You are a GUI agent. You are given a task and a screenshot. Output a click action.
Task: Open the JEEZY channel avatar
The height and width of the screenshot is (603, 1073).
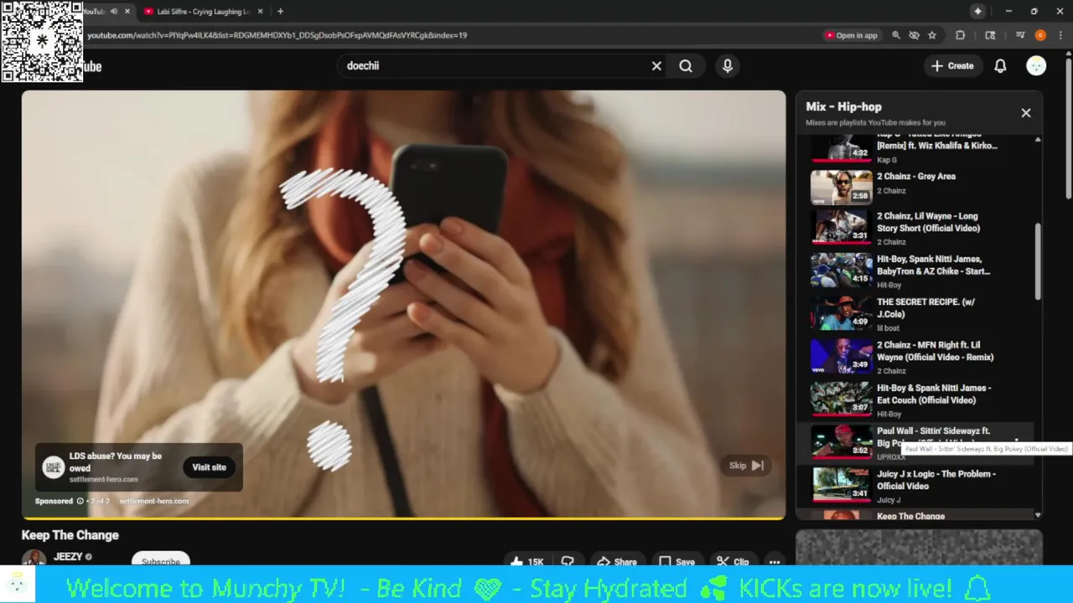(x=34, y=559)
